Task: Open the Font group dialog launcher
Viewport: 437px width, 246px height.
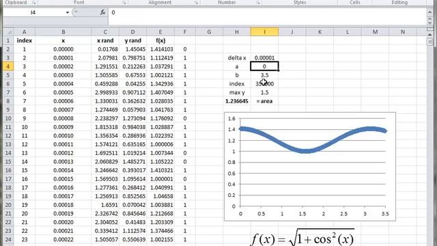Action: point(124,3)
